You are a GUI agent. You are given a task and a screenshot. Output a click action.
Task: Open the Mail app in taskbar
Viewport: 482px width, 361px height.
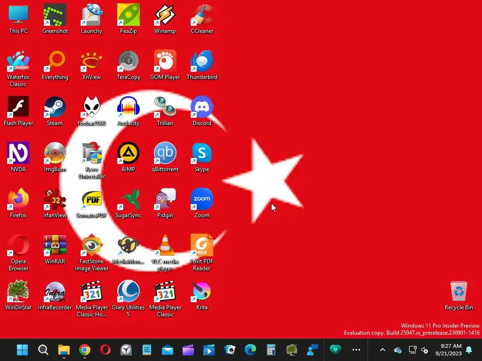coord(168,350)
